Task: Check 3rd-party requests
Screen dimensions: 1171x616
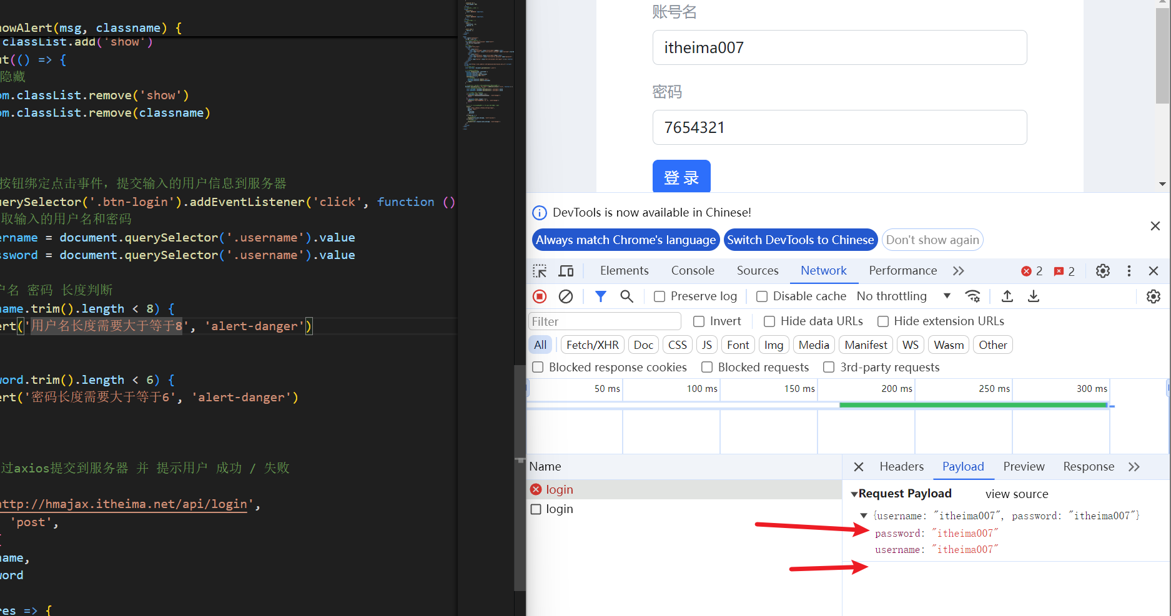Action: (x=829, y=368)
